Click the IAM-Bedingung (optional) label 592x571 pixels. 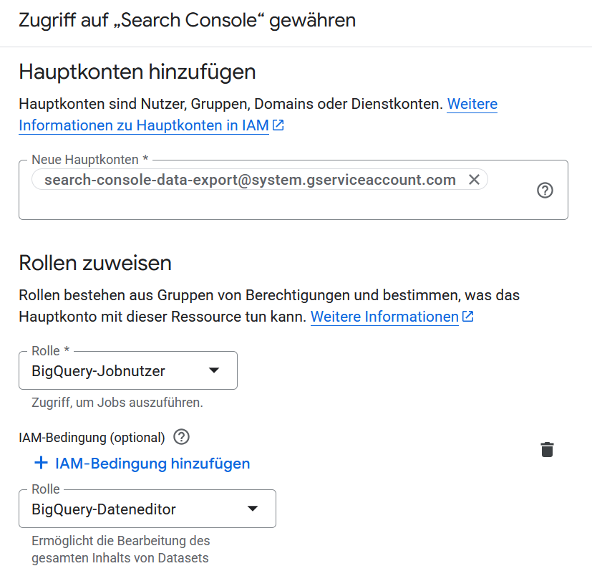tap(92, 438)
